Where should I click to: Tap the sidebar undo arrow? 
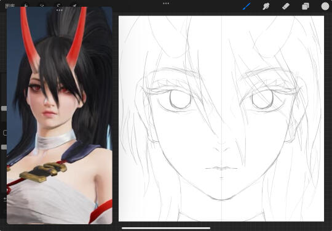[x=5, y=199]
